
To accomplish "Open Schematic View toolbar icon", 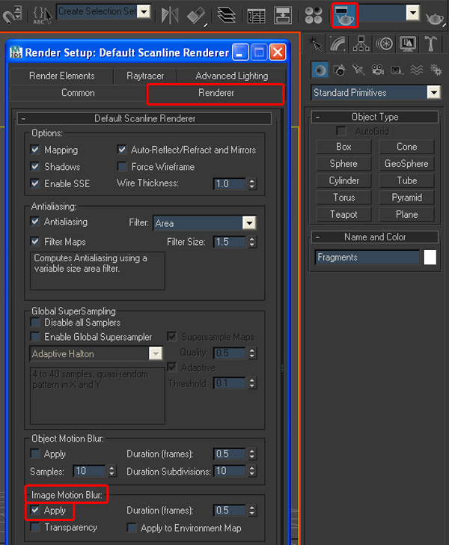I will [283, 16].
